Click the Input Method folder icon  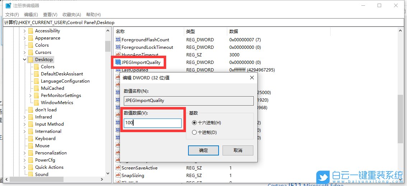[31, 124]
